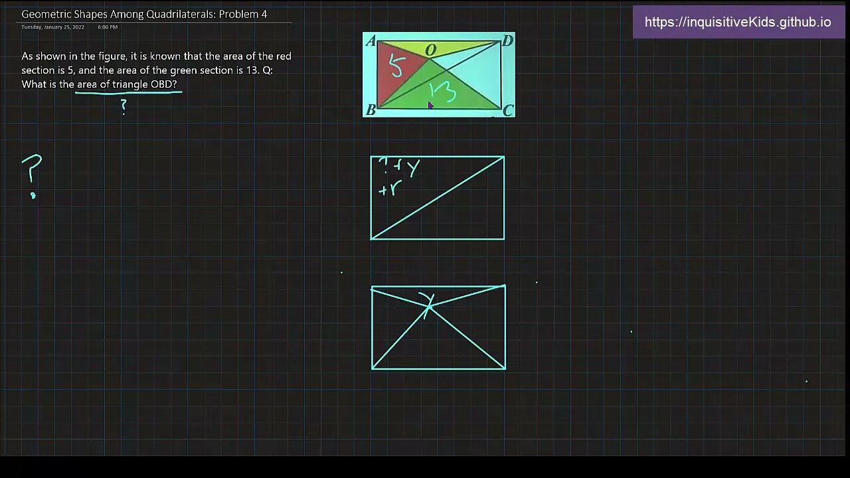Click the diagonal in the middle rectangle
Image resolution: width=850 pixels, height=478 pixels.
click(x=437, y=197)
